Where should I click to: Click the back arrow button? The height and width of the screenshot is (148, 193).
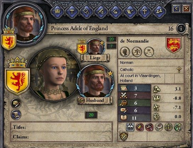pos(176,9)
